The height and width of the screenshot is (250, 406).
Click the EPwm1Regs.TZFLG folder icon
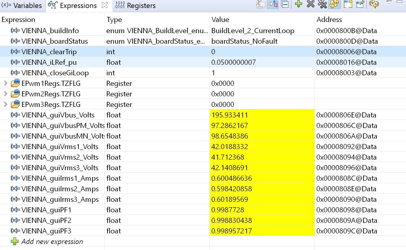coord(15,83)
